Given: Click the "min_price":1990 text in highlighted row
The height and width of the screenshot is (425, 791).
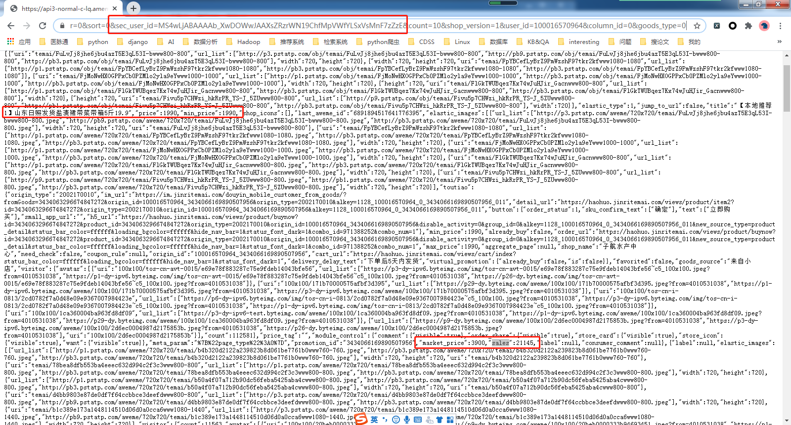Looking at the screenshot, I should point(210,113).
